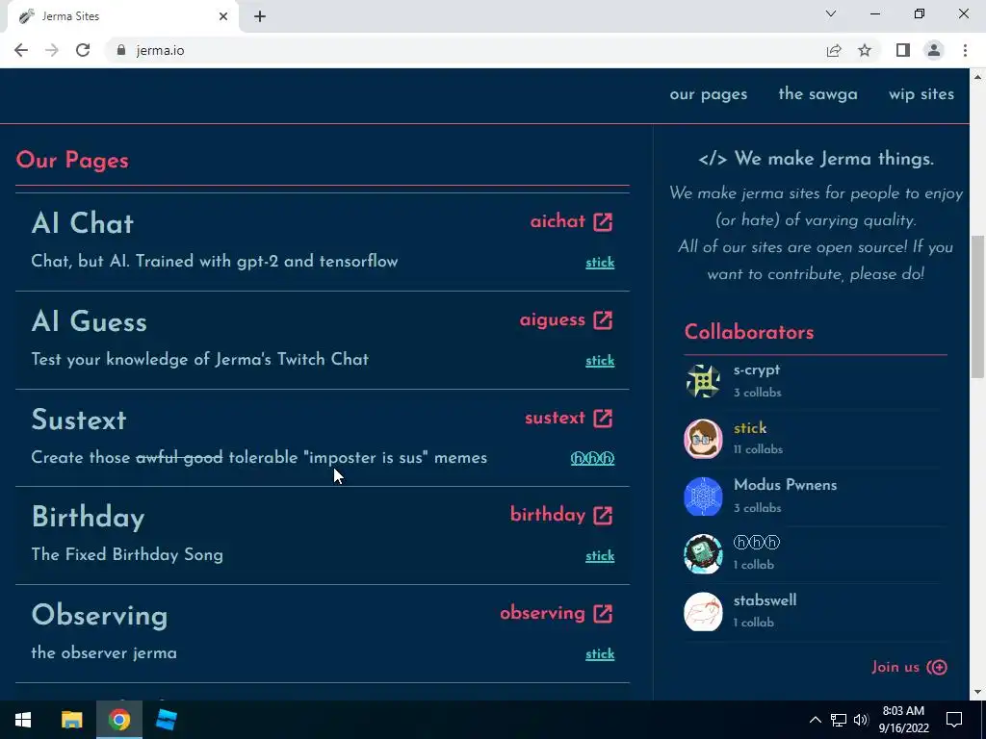The width and height of the screenshot is (986, 739).
Task: Open s-crypt collaborator name
Action: click(757, 370)
